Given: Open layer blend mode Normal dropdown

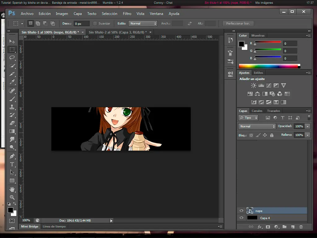Looking at the screenshot, I should 257,126.
